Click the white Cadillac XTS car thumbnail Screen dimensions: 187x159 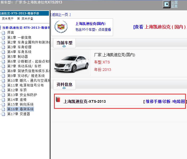(72, 63)
